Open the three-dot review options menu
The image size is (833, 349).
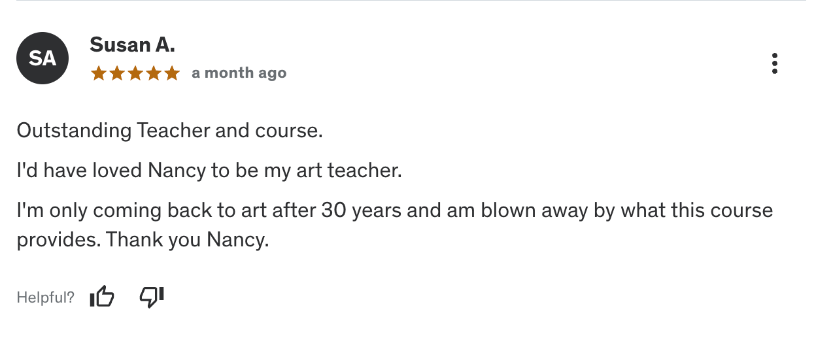coord(775,63)
